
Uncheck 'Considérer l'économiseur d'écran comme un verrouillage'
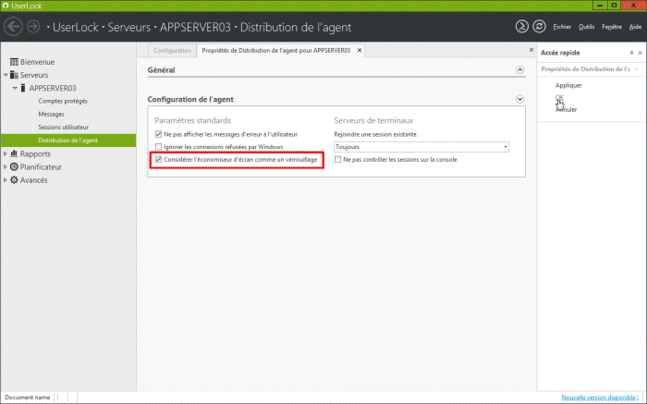[x=158, y=159]
